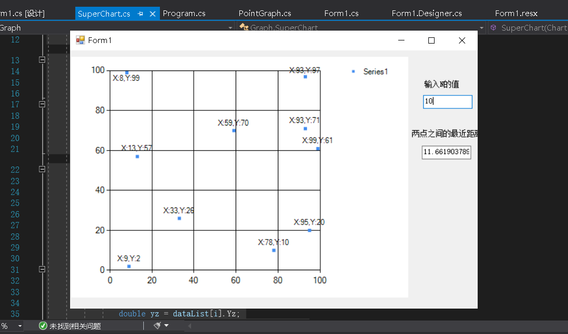
Task: Open the editor zoom percentage dropdown
Action: point(12,325)
